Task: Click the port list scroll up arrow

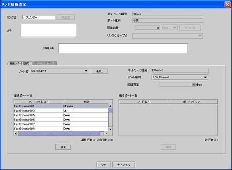Action: point(111,106)
